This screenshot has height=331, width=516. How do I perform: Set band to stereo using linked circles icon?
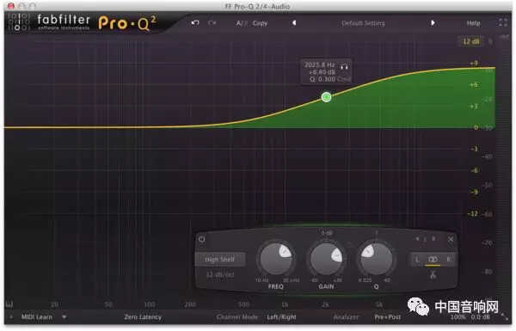433,260
